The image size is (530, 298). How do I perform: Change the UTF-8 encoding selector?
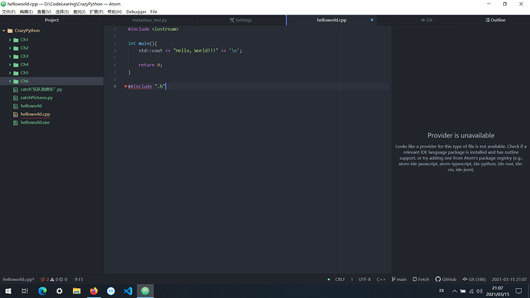[x=364, y=280]
